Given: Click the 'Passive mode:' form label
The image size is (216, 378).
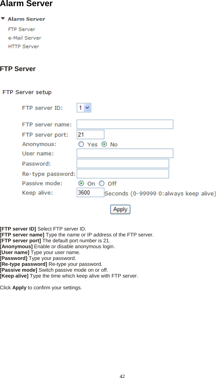Looking at the screenshot, I should click(42, 183).
